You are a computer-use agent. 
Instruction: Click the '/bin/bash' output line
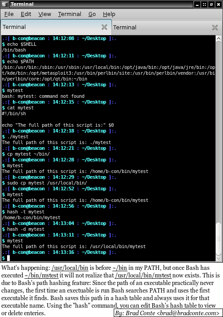click(x=14, y=50)
